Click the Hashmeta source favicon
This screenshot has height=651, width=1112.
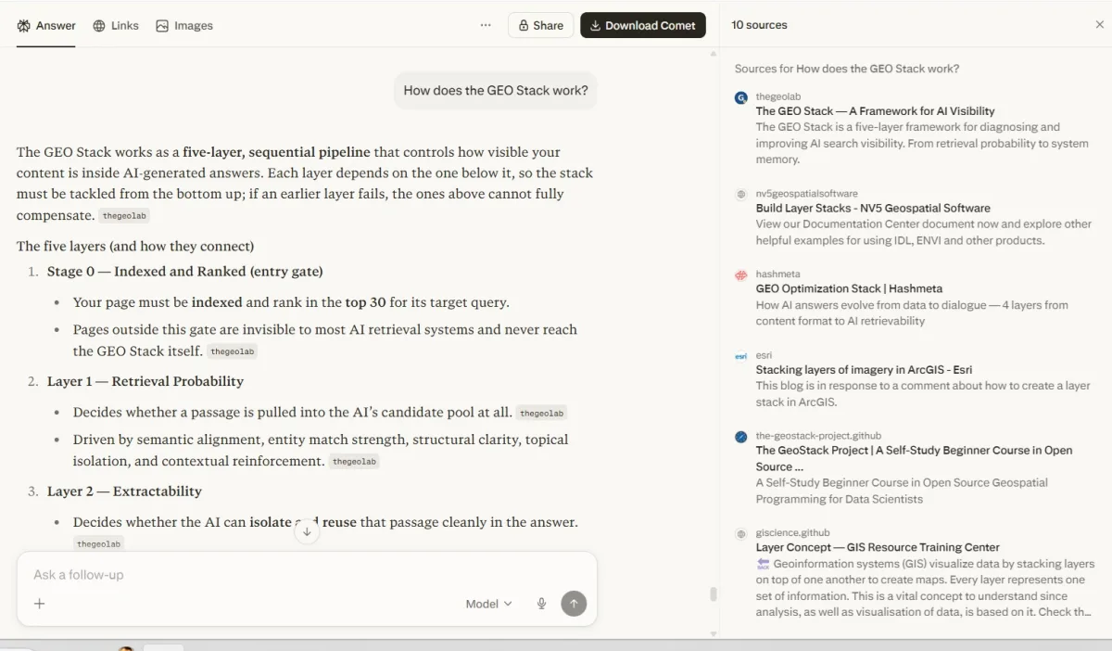(740, 275)
